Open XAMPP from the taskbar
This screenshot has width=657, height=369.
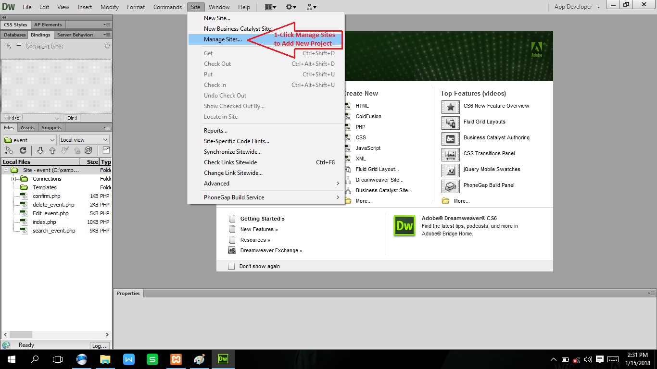pos(176,359)
